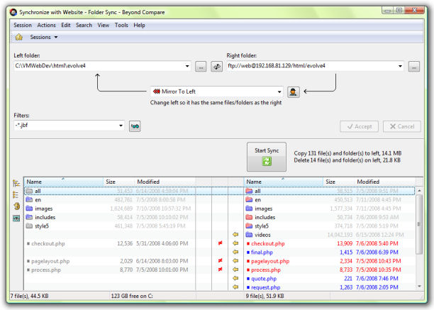Viewport: 434px width, 310px height.
Task: Click the file list scroll-up arrow
Action: click(x=419, y=191)
